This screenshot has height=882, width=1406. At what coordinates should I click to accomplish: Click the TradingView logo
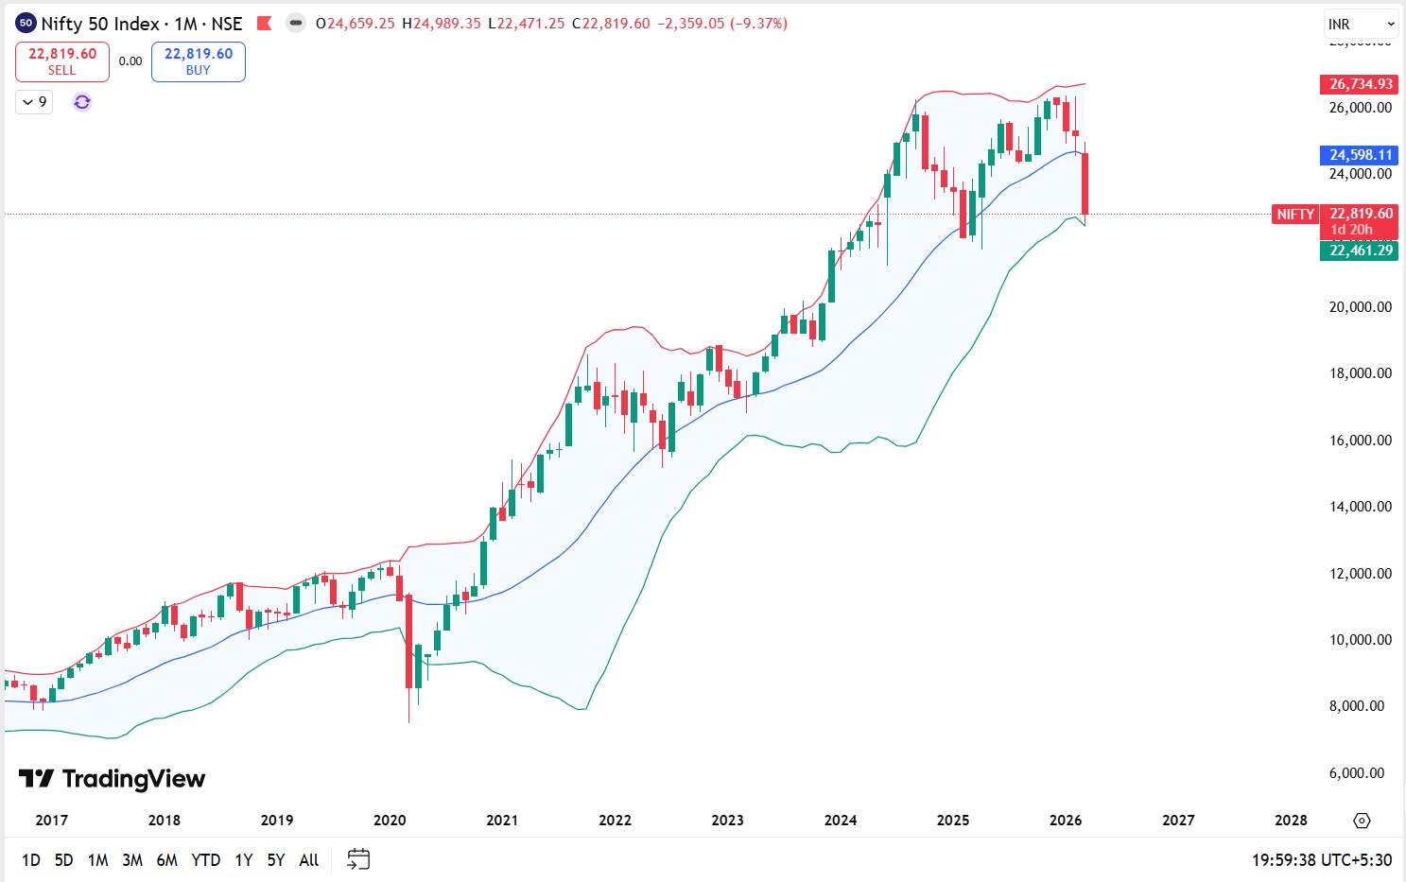click(113, 779)
